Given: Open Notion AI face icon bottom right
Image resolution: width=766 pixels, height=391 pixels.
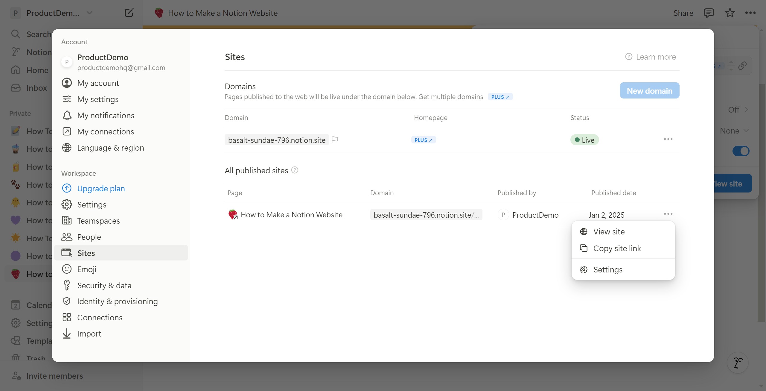Looking at the screenshot, I should [x=737, y=363].
